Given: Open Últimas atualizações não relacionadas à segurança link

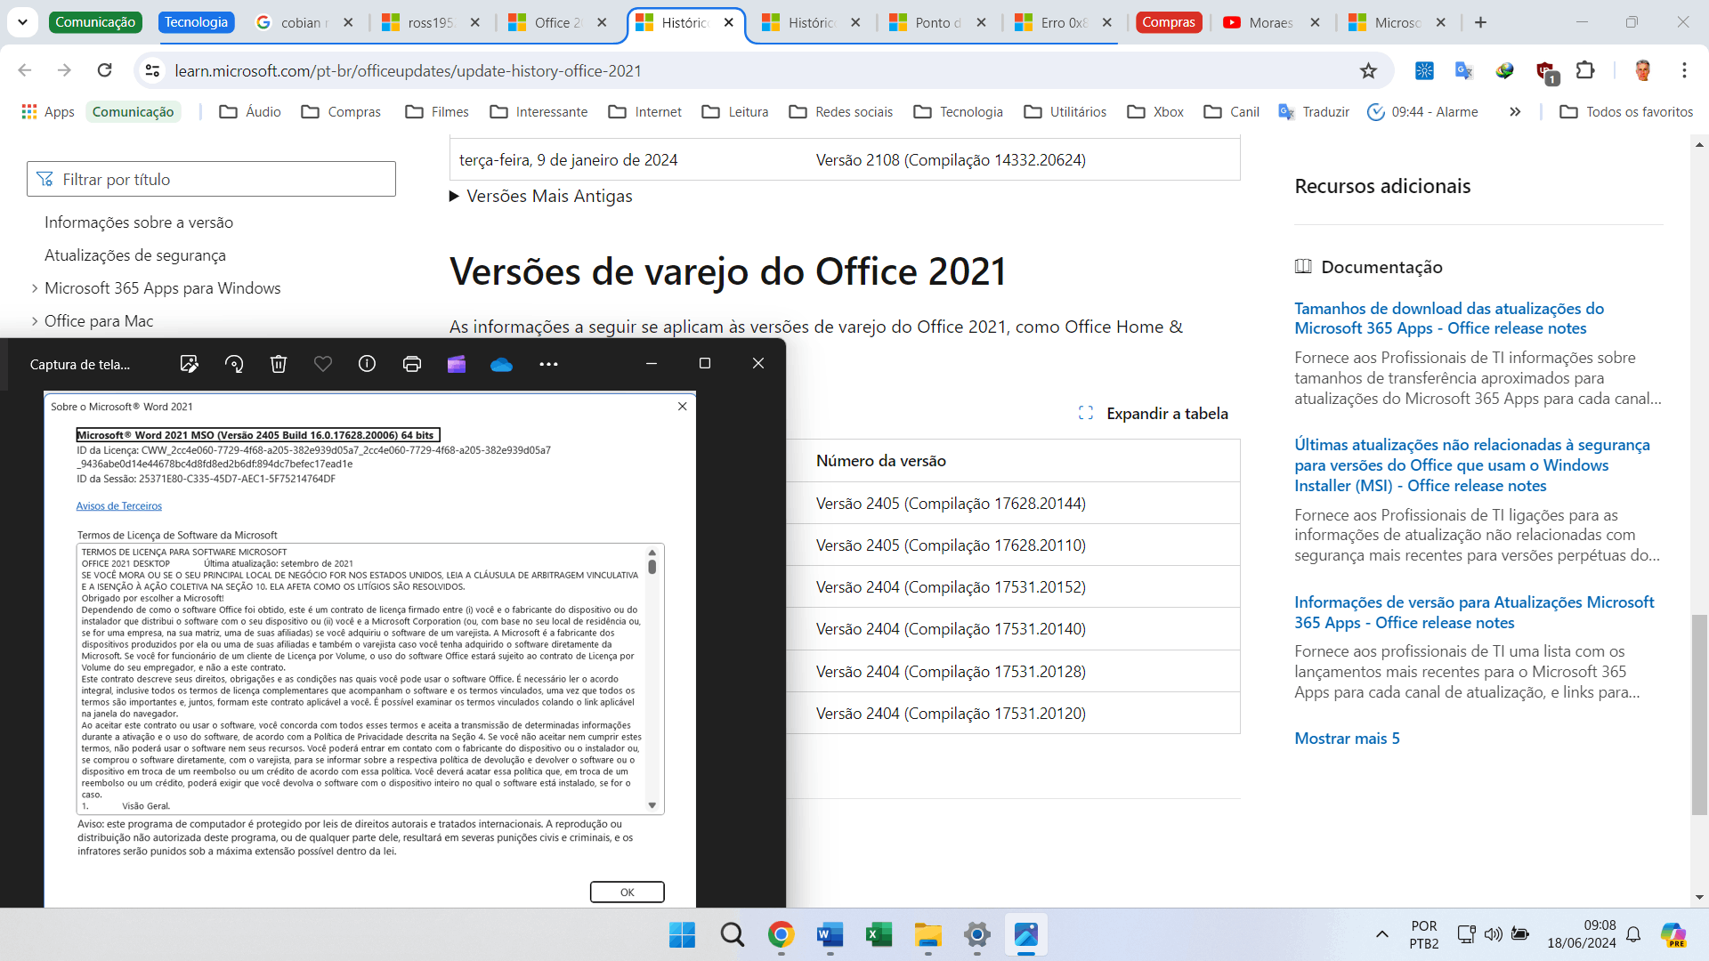Looking at the screenshot, I should point(1472,464).
